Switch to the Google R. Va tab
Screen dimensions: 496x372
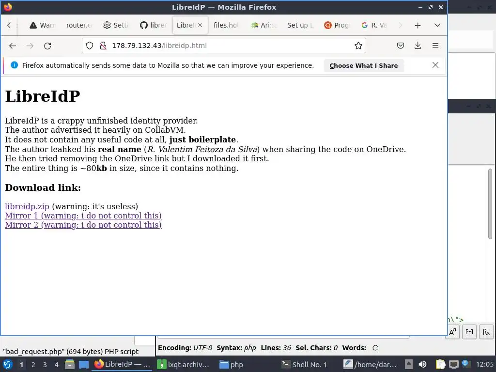[374, 25]
